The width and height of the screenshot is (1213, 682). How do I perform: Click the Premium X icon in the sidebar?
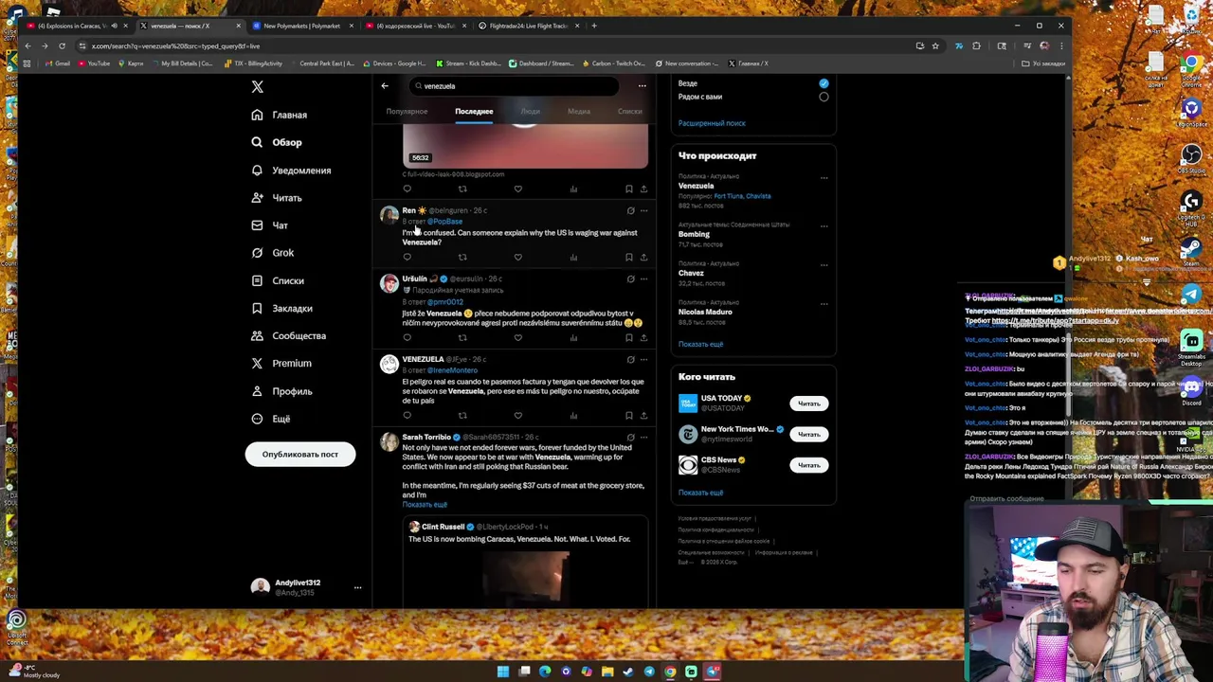point(257,363)
